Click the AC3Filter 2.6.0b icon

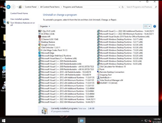[x=40, y=34]
